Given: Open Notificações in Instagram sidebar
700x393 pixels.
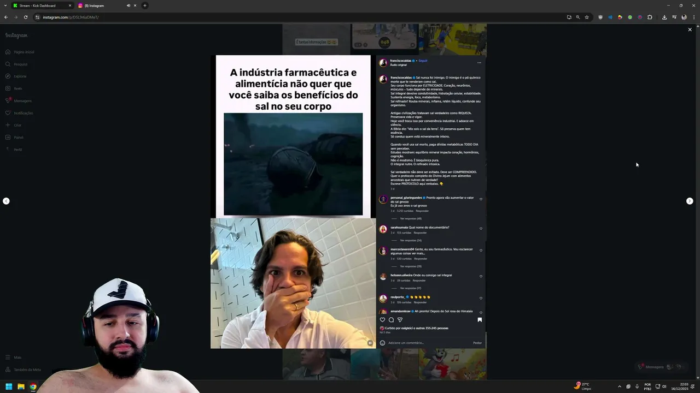Looking at the screenshot, I should click(19, 113).
